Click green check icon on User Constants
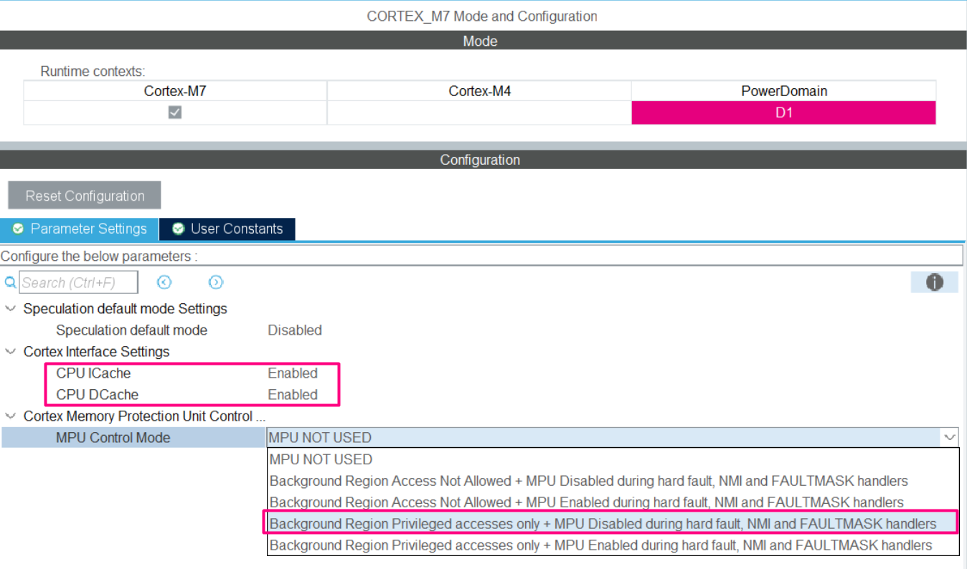Image resolution: width=967 pixels, height=569 pixels. (179, 229)
